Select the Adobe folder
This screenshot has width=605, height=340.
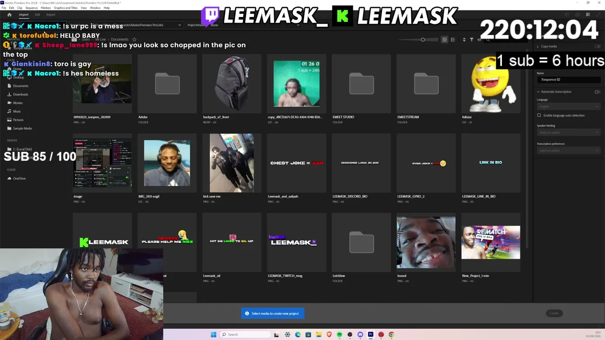[167, 84]
